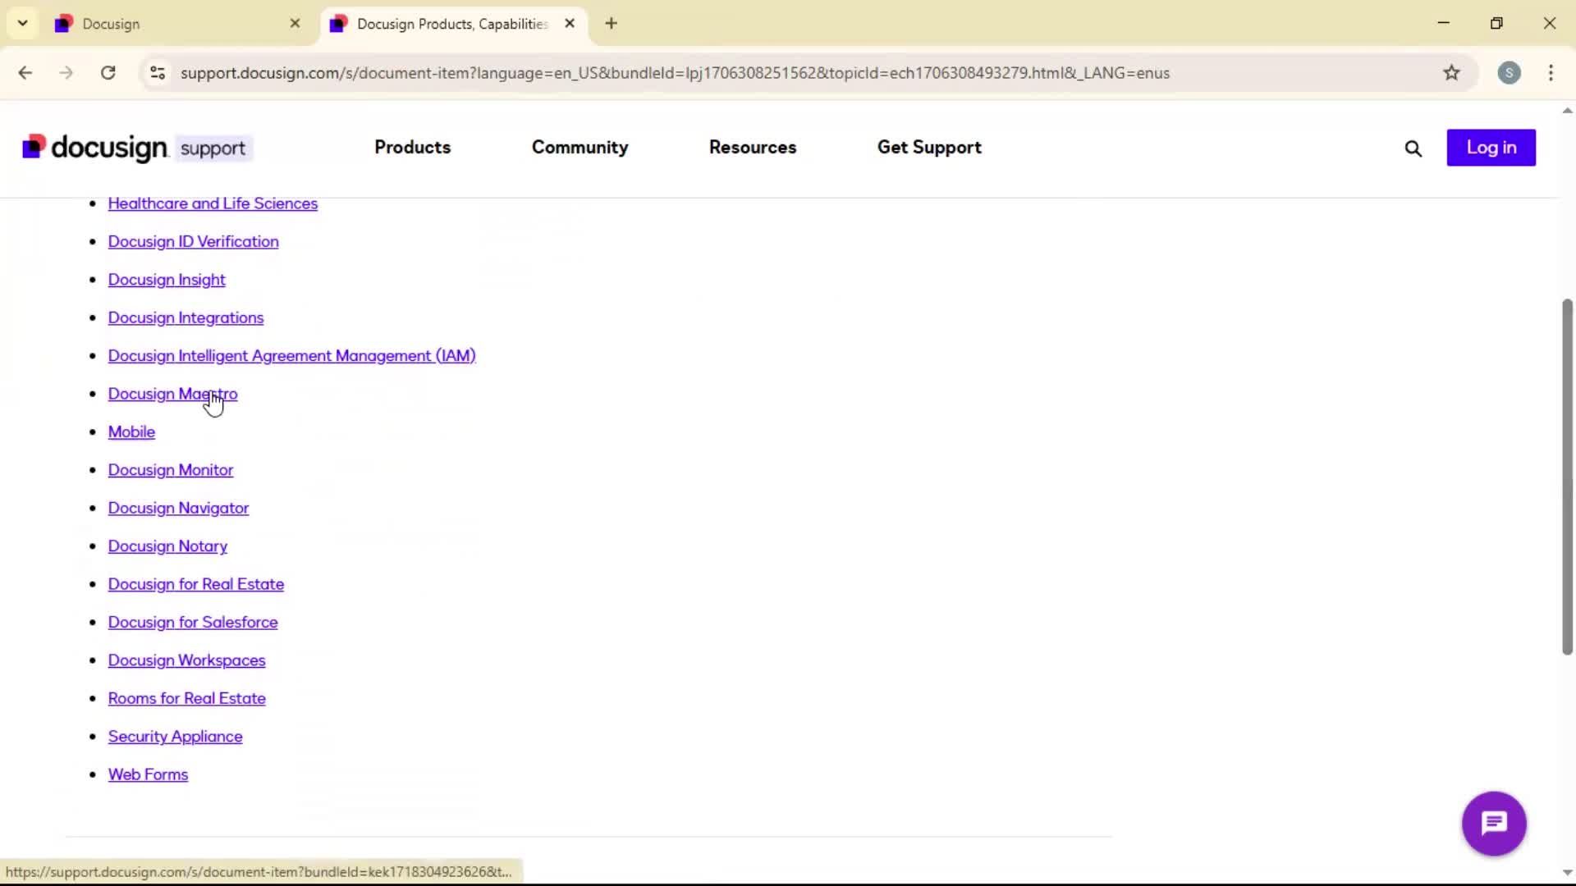
Task: Click the scrollbar up arrow
Action: (1566, 111)
